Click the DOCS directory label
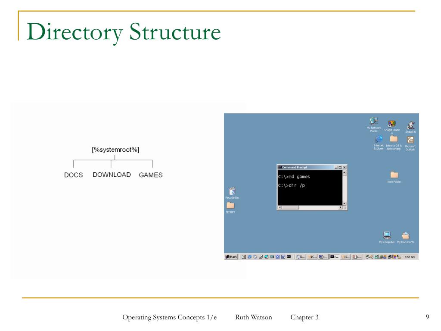The image size is (441, 331). [x=73, y=175]
